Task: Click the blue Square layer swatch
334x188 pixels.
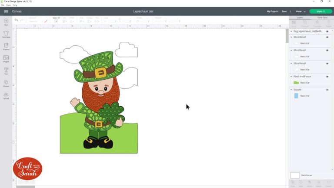Action: tap(296, 96)
